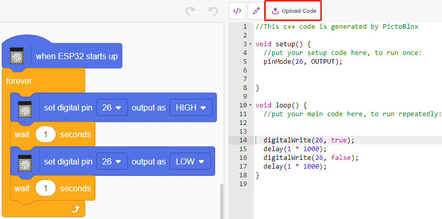The image size is (442, 219).
Task: Click code line 'pinMode(26, OUTPUT);'
Action: pyautogui.click(x=303, y=62)
